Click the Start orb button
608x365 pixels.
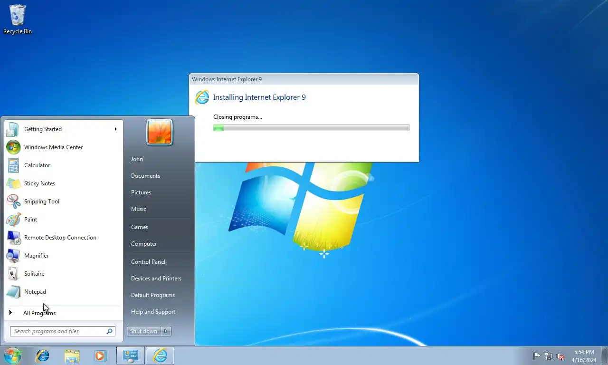tap(13, 355)
